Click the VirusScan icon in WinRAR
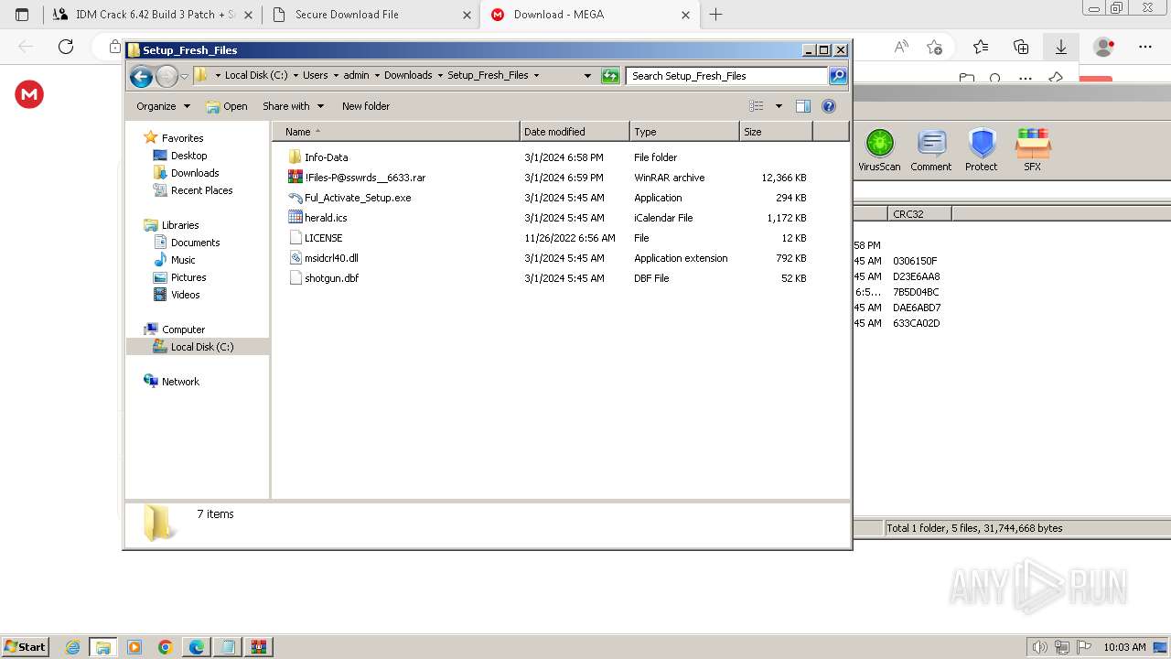Screen dimensions: 1171x659 pos(879,150)
